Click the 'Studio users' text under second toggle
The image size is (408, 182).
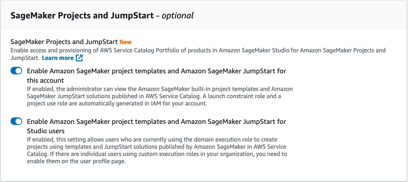tap(46, 130)
